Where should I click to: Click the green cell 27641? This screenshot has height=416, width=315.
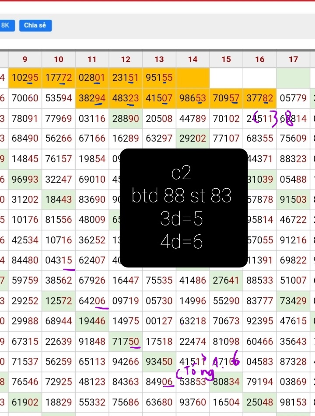point(226,281)
